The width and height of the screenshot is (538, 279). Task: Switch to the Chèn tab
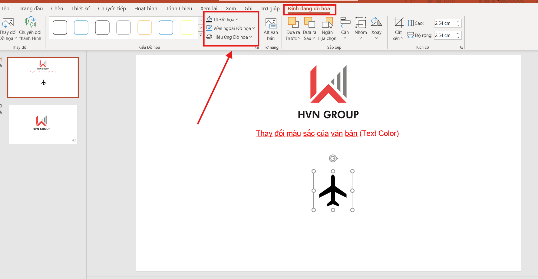click(x=57, y=8)
